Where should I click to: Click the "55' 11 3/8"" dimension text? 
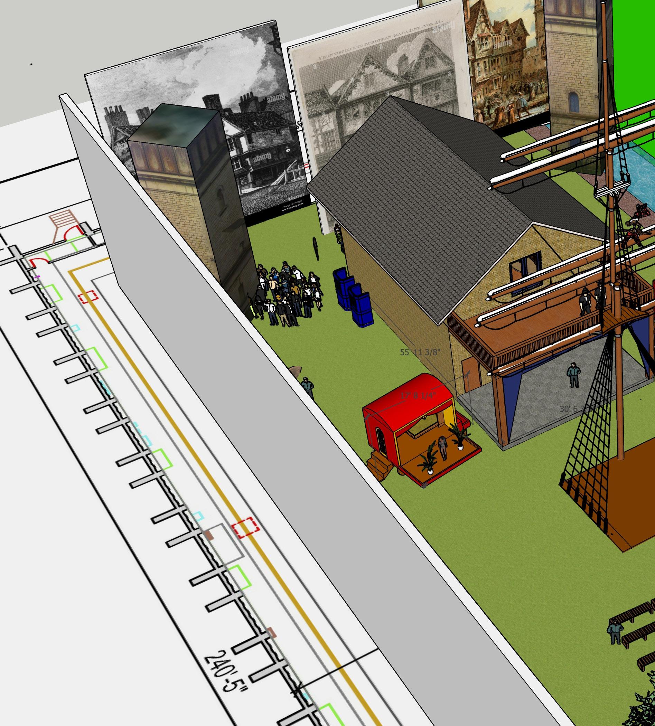coord(420,352)
